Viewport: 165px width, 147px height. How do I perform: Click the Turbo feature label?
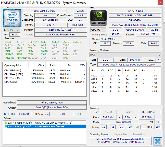[66, 55]
